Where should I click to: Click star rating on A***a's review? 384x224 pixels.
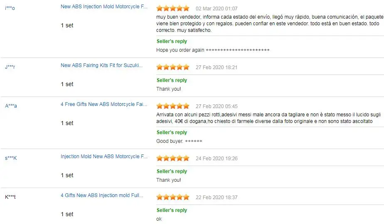(x=173, y=106)
